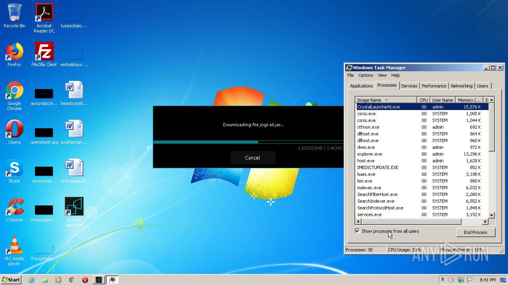The width and height of the screenshot is (508, 285).
Task: Open the Options menu in Task Manager
Action: tap(366, 75)
